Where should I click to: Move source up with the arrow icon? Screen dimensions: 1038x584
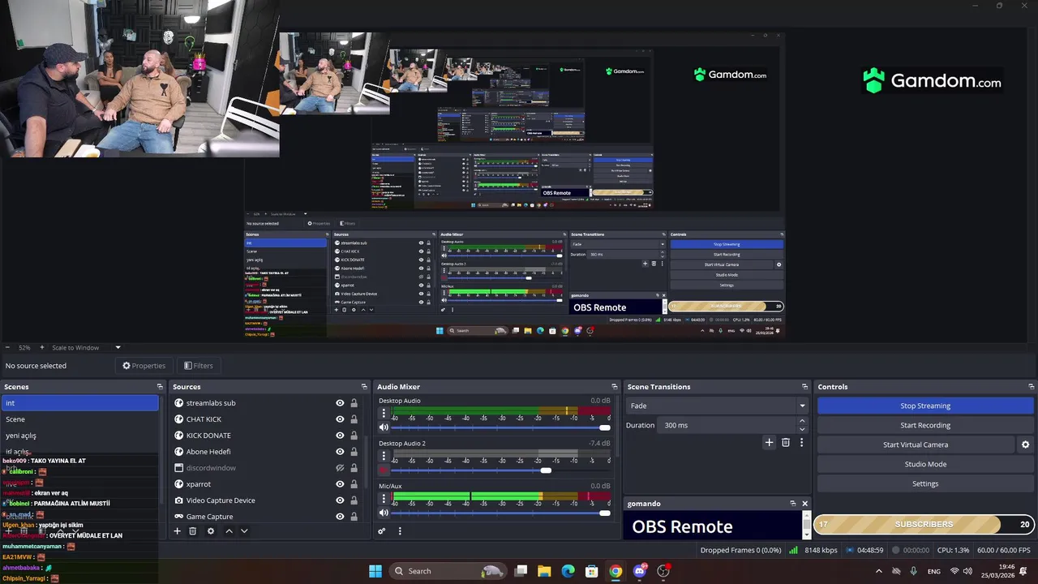click(229, 531)
